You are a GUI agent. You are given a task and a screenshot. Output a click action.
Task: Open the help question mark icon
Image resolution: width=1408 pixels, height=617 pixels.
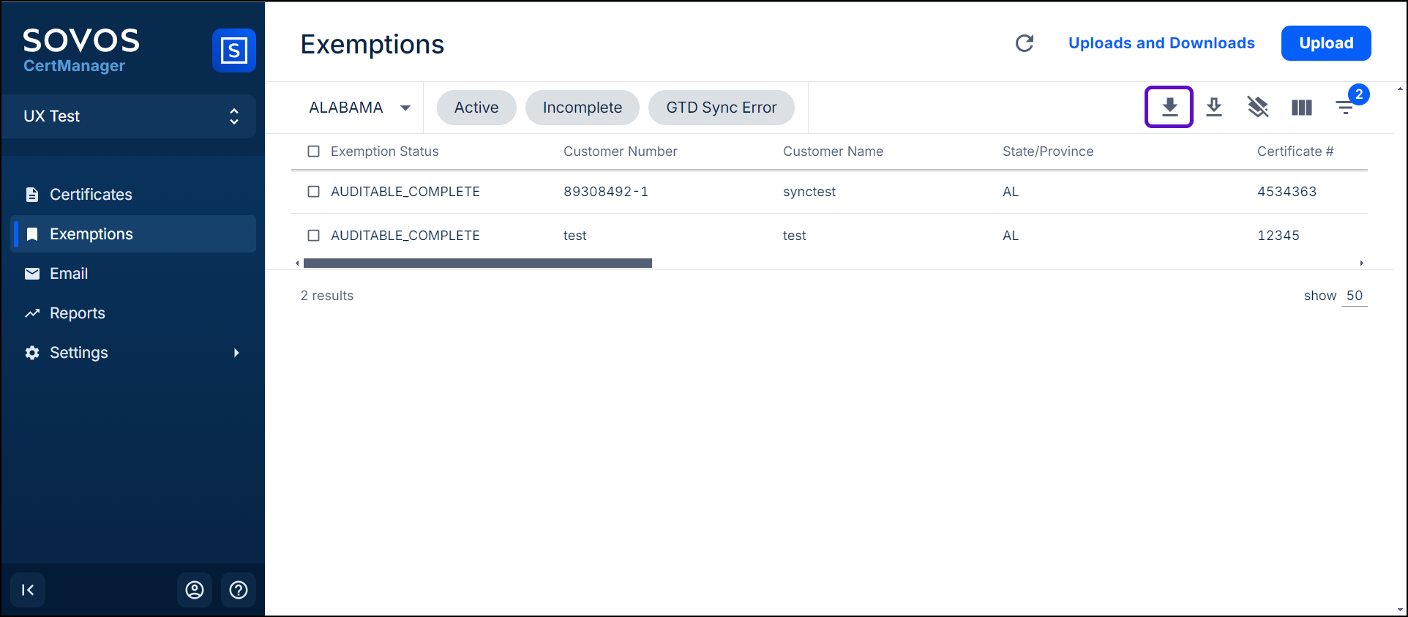pos(239,590)
